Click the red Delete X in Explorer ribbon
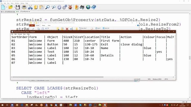This screenshot has height=107, width=191. 67,29
